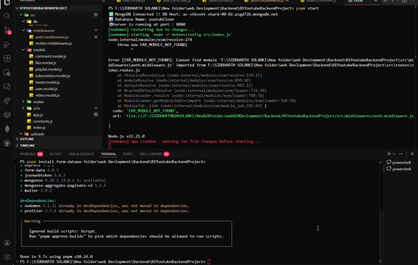
Task: Expand the OUTLINE section
Action: [x=27, y=139]
